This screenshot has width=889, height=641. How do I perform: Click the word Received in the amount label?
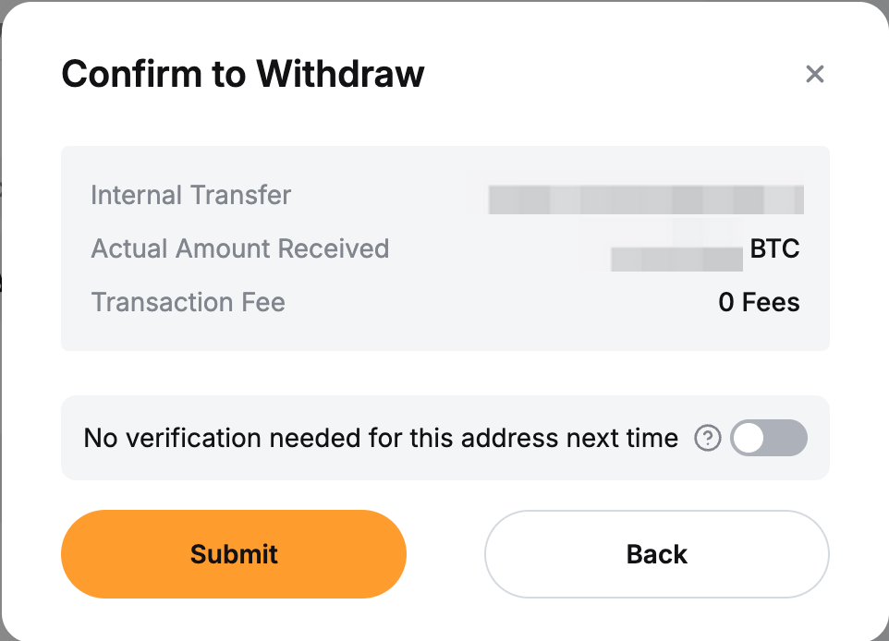334,249
